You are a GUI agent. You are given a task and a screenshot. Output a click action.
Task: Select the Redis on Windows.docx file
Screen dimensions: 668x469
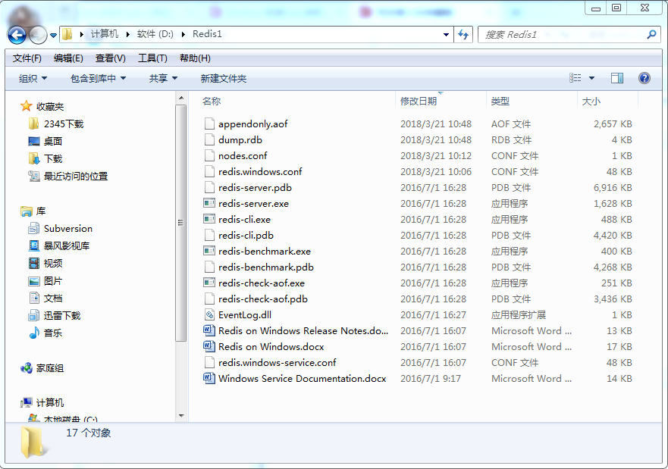coord(271,347)
